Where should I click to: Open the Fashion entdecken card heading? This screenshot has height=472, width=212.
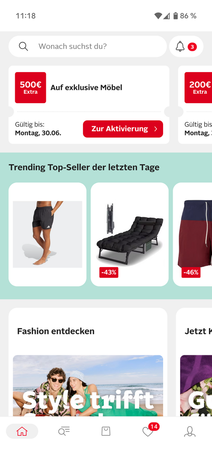(x=56, y=331)
